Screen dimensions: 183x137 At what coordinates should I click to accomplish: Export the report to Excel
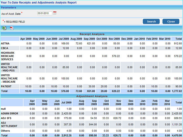[5, 28]
